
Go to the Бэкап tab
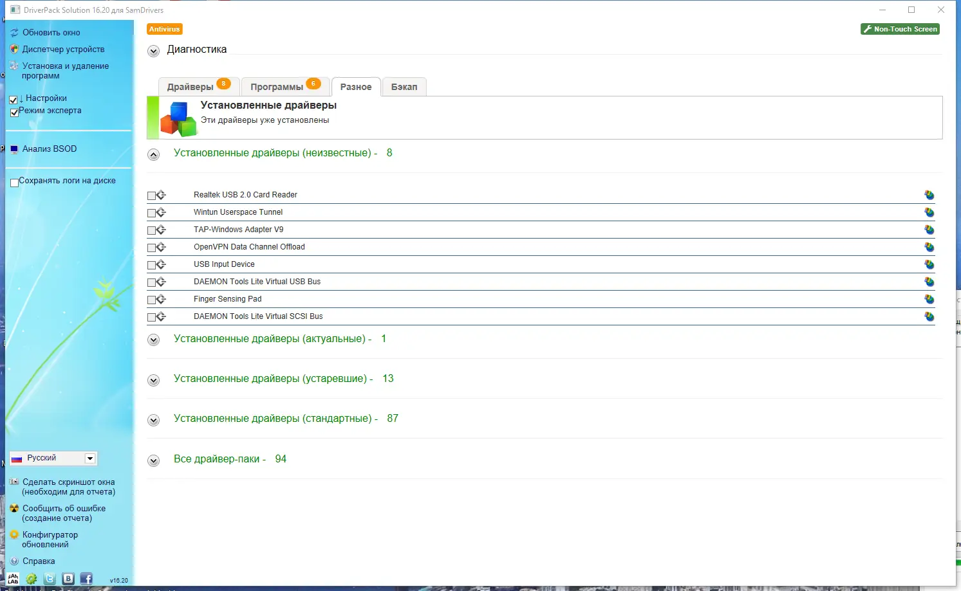coord(404,86)
